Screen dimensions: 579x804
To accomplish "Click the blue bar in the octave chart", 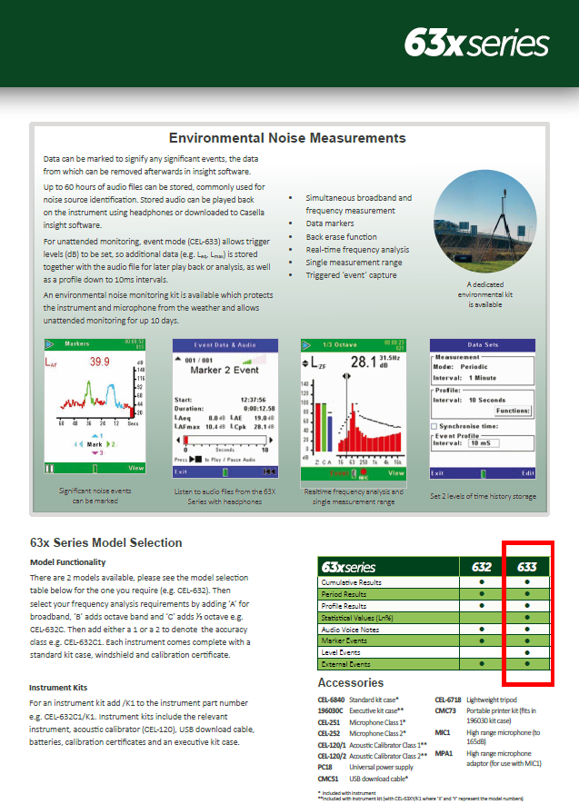I will coord(330,433).
